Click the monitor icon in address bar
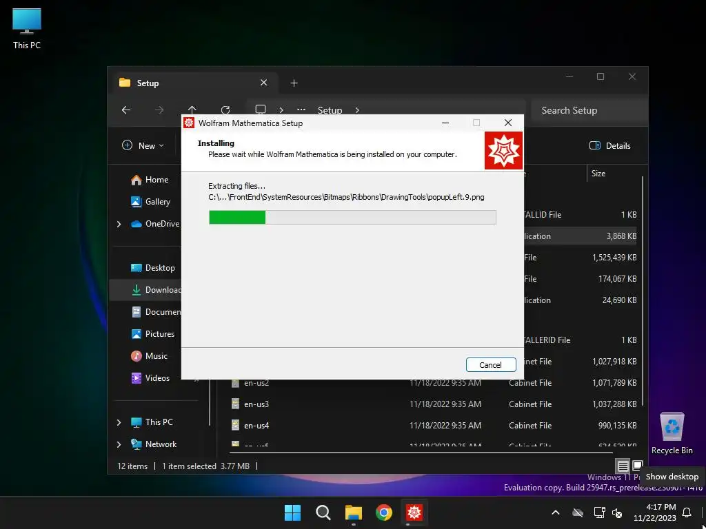706x529 pixels. 261,110
